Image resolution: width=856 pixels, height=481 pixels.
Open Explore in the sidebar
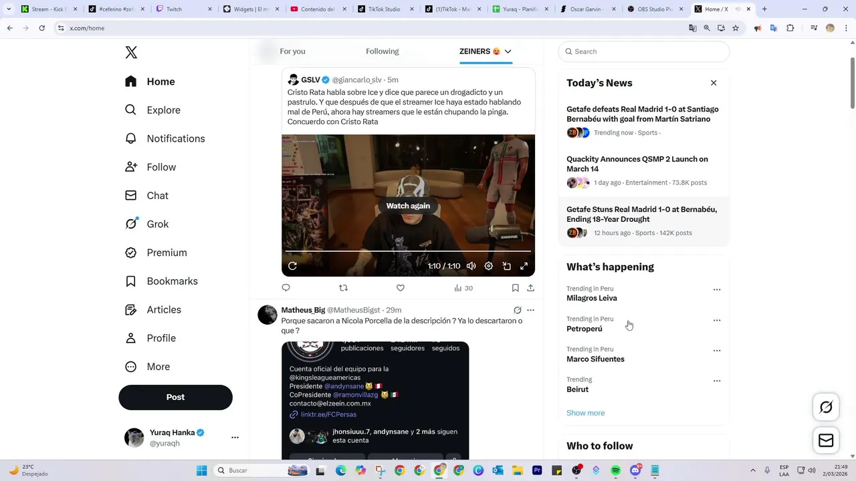152,110
